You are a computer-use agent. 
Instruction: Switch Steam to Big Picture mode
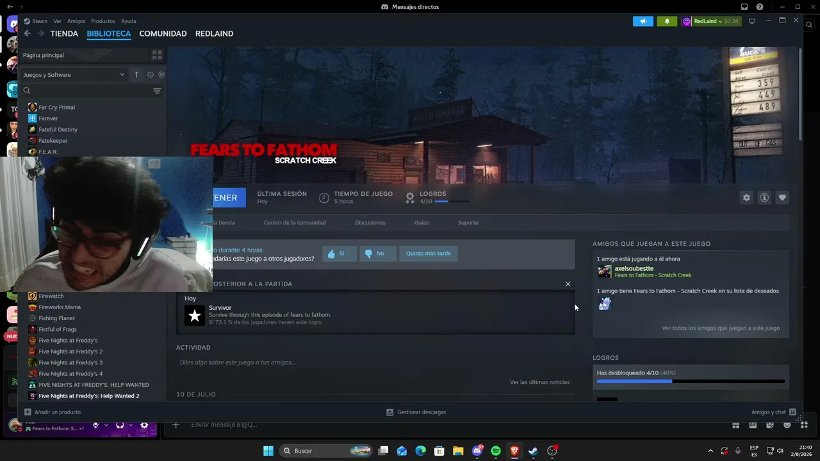(752, 21)
